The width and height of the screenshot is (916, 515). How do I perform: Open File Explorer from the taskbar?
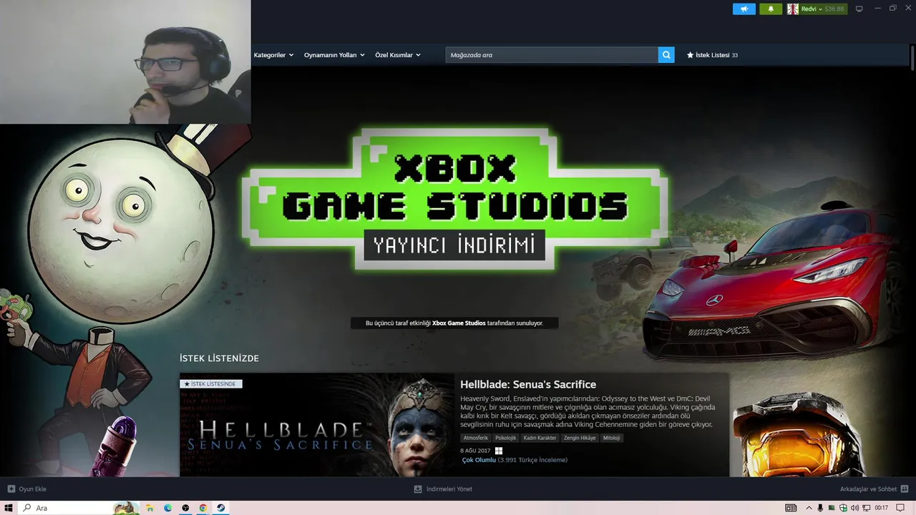150,508
